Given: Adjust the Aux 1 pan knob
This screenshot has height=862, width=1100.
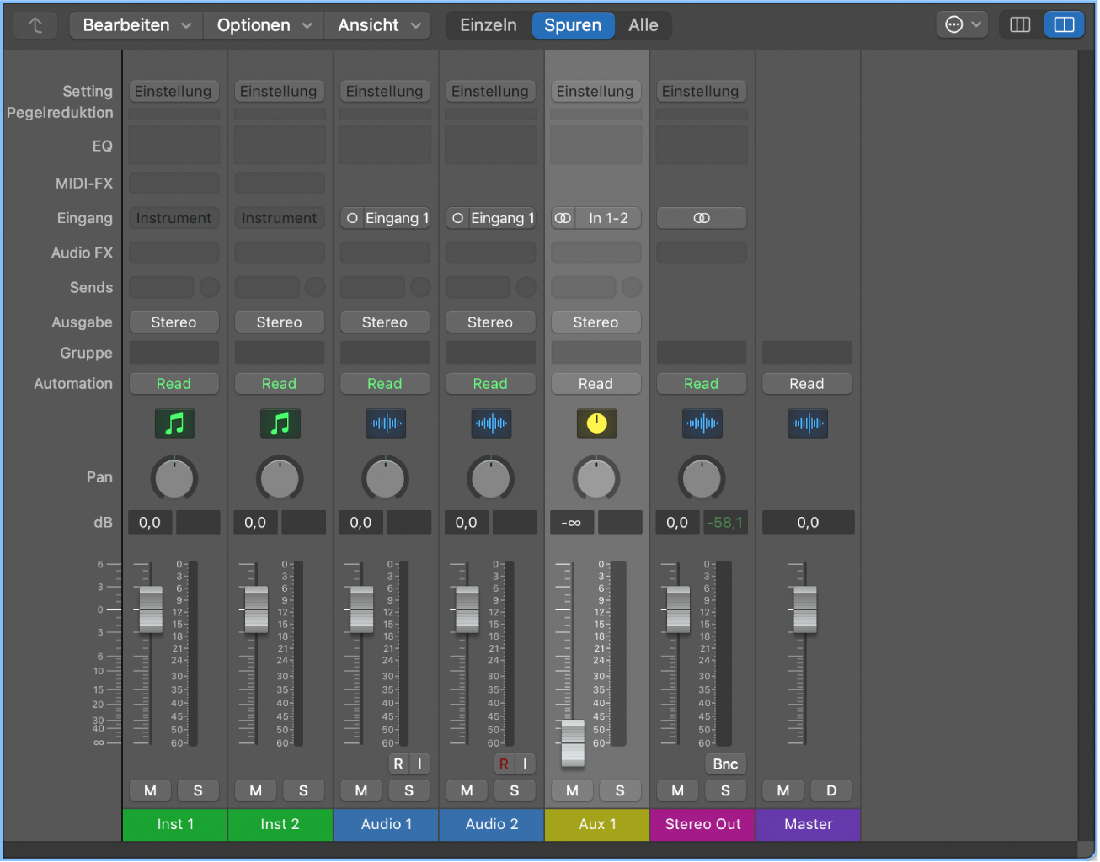Looking at the screenshot, I should click(x=596, y=479).
